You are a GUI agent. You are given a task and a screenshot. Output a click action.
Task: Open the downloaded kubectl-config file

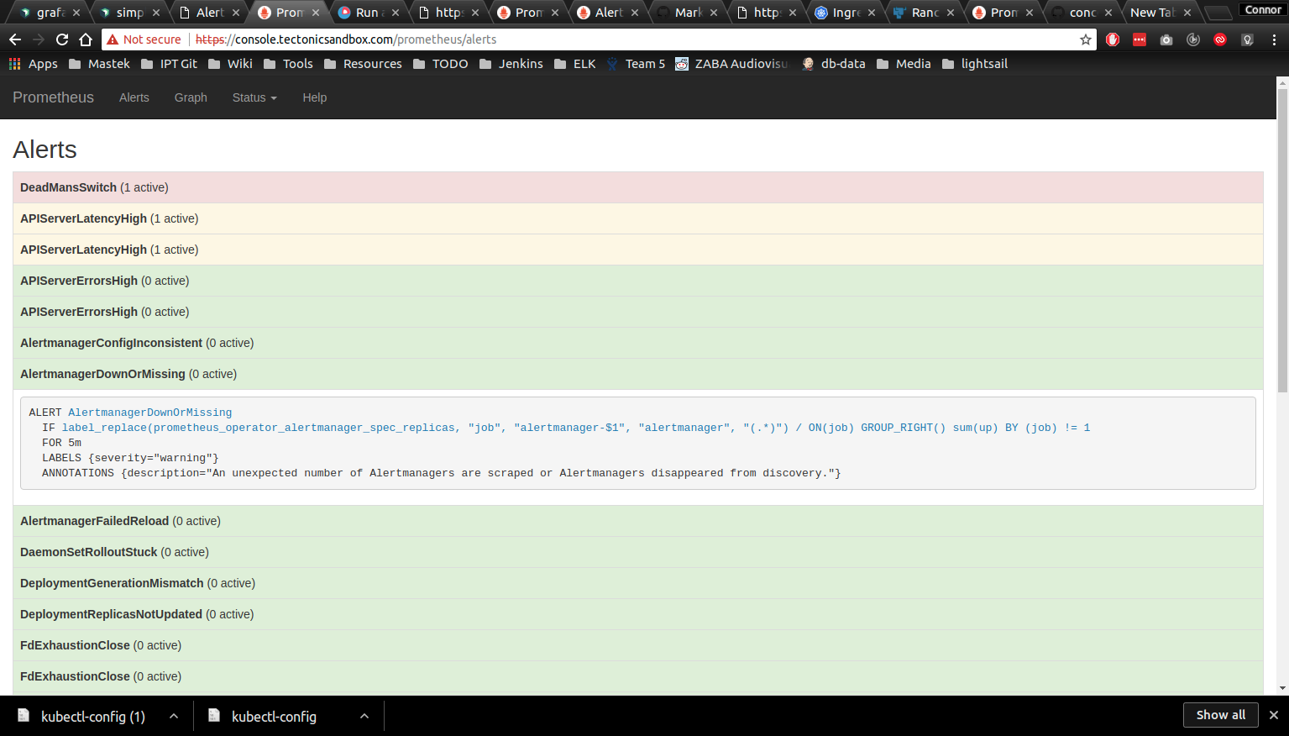(262, 716)
